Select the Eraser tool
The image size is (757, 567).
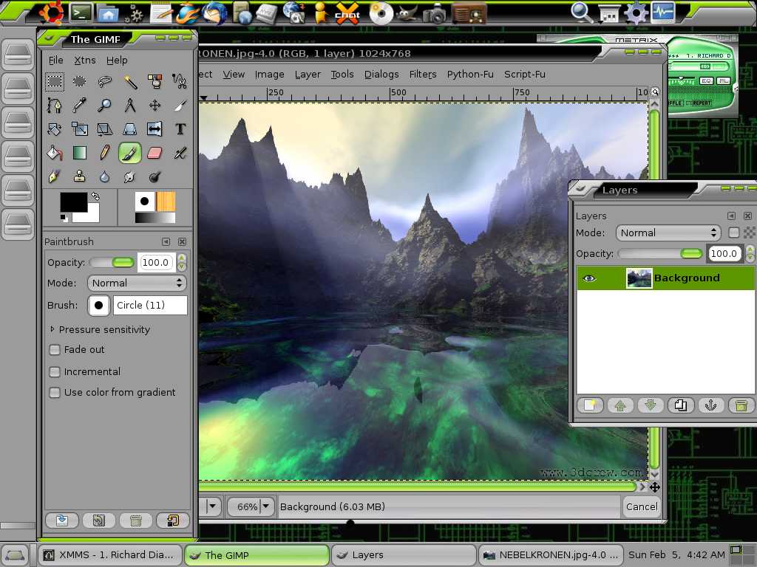coord(155,153)
